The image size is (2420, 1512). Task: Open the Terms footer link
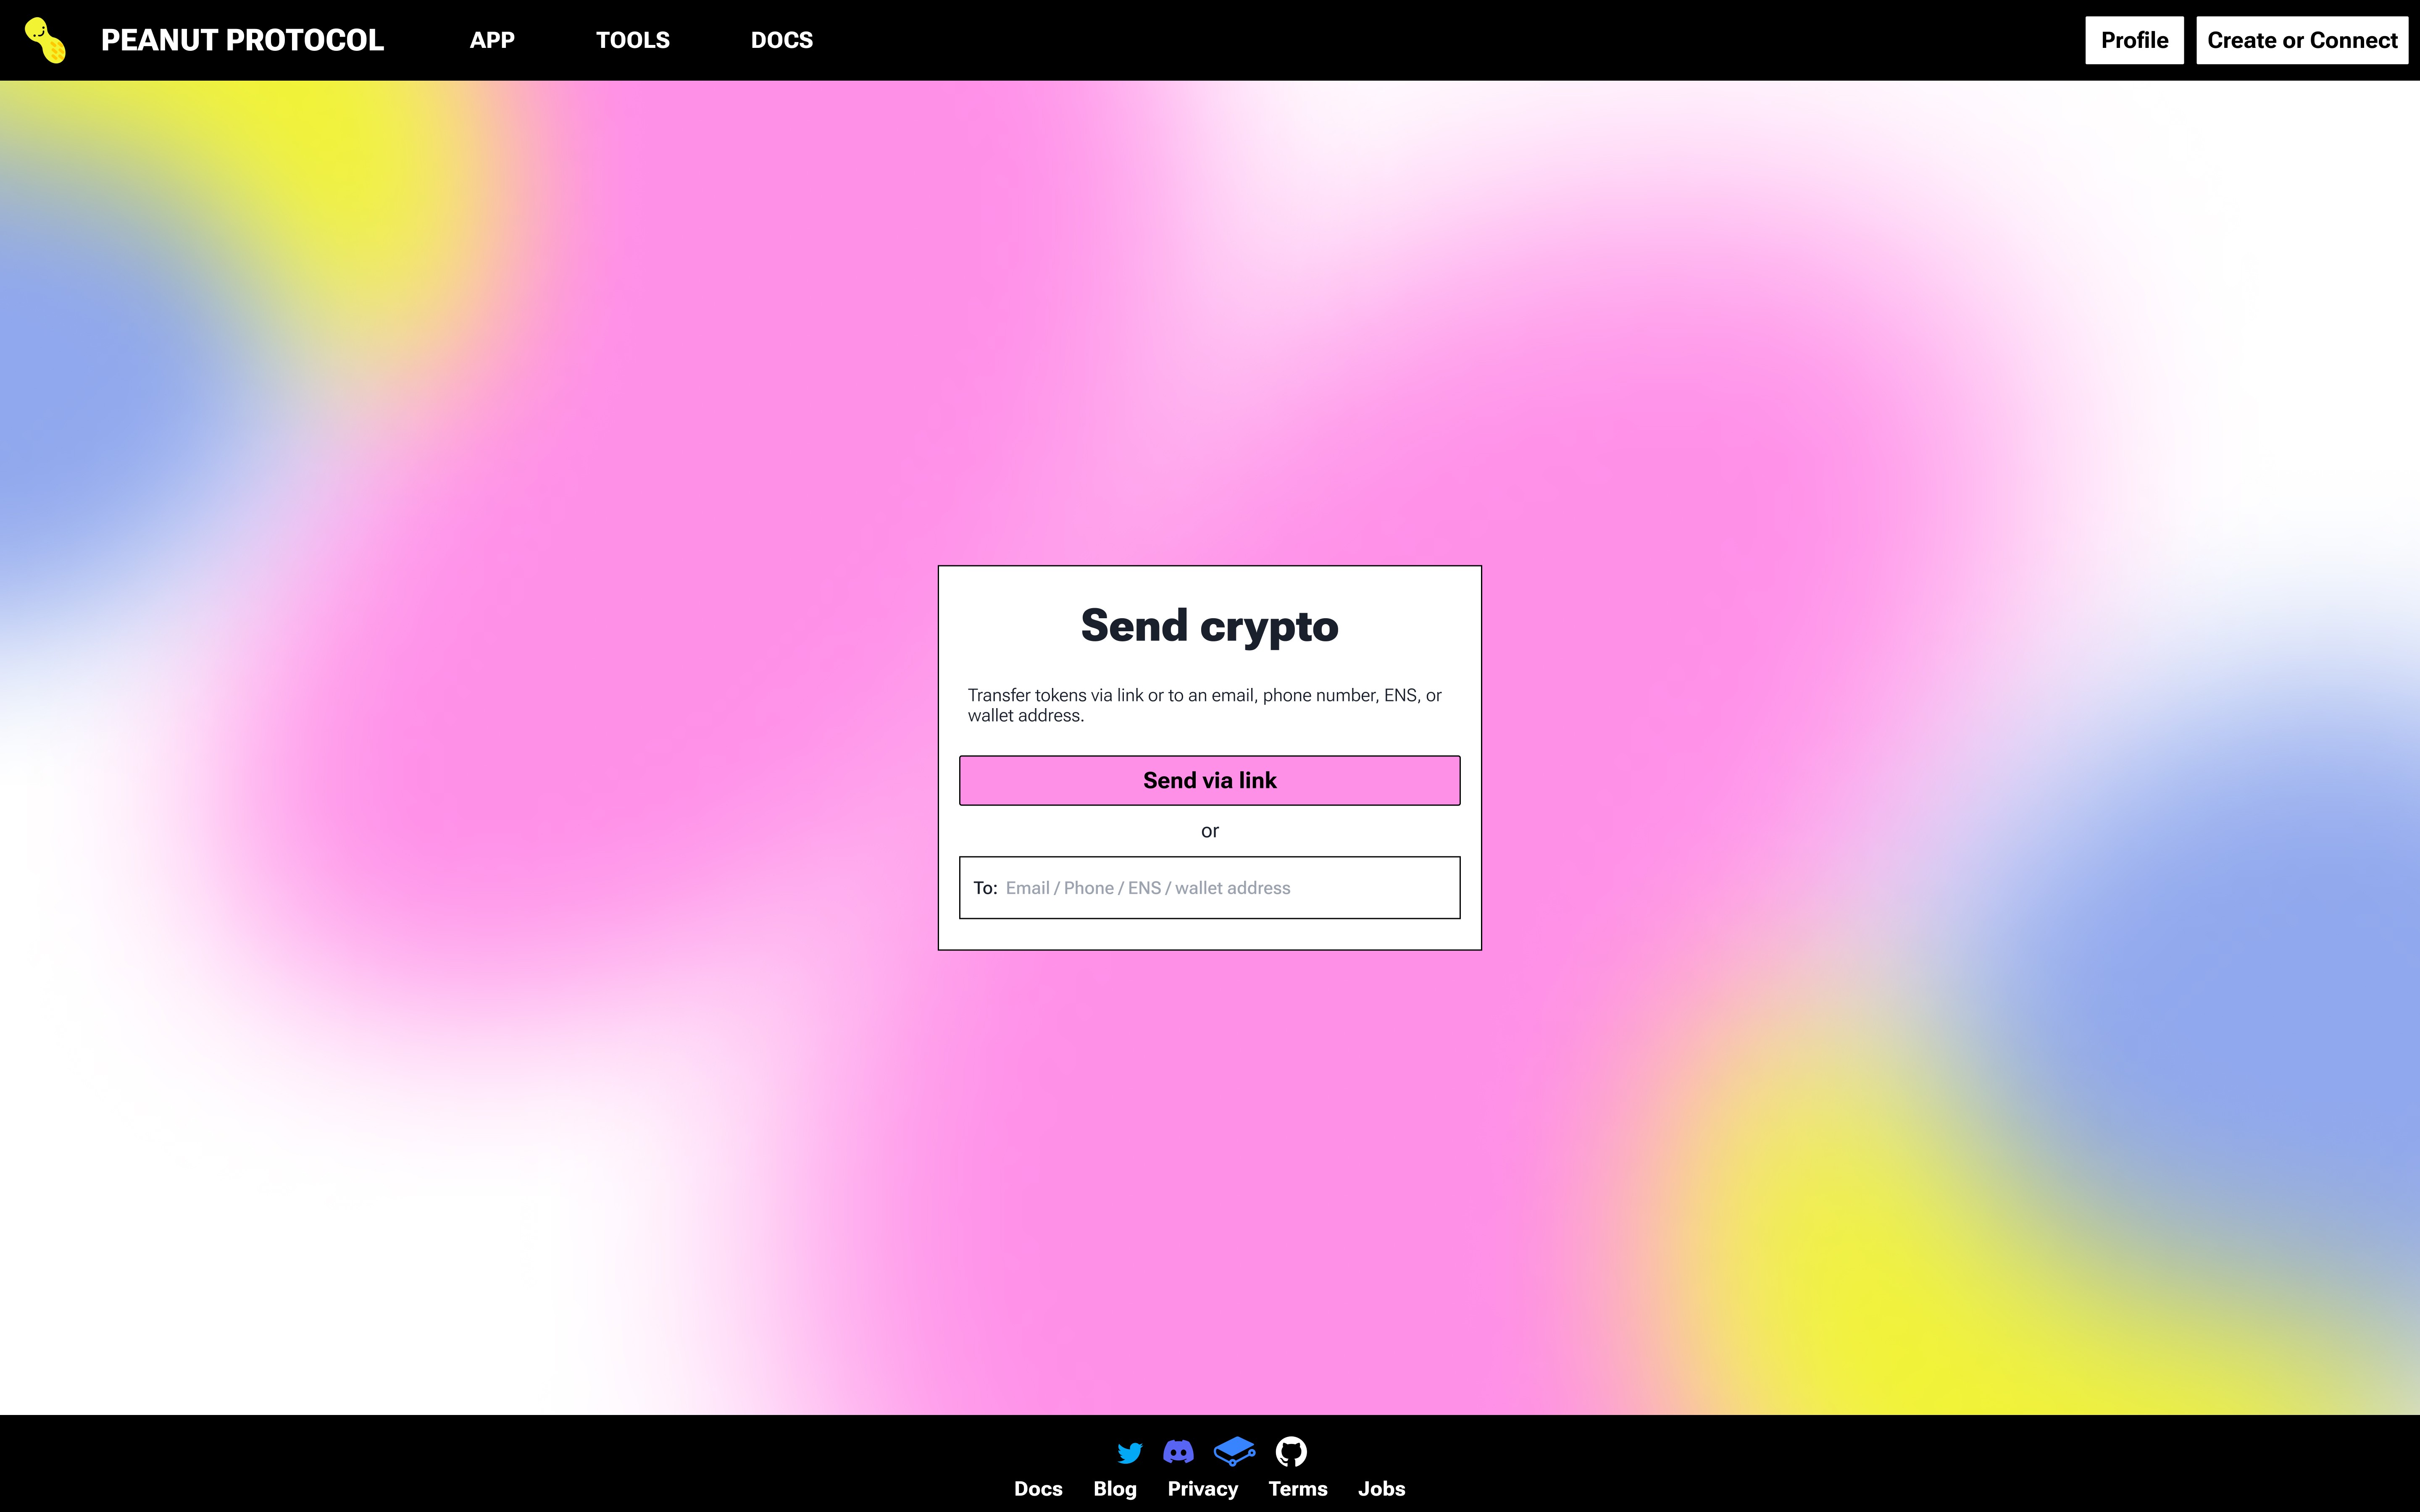point(1297,1488)
